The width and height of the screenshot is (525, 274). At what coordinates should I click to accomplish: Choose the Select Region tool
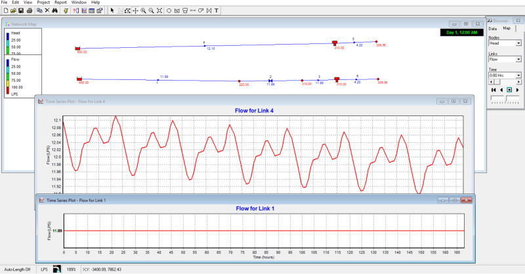127,10
